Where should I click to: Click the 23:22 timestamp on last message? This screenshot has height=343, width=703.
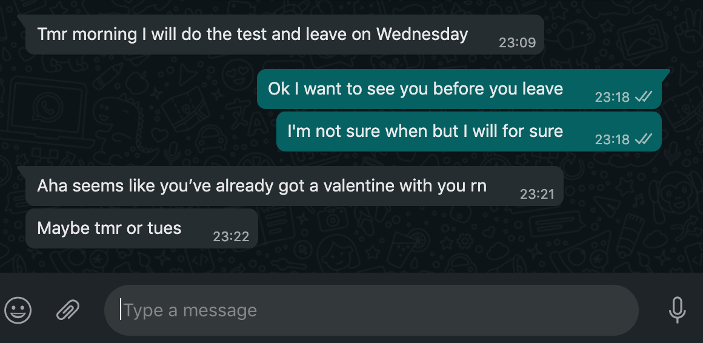point(231,237)
